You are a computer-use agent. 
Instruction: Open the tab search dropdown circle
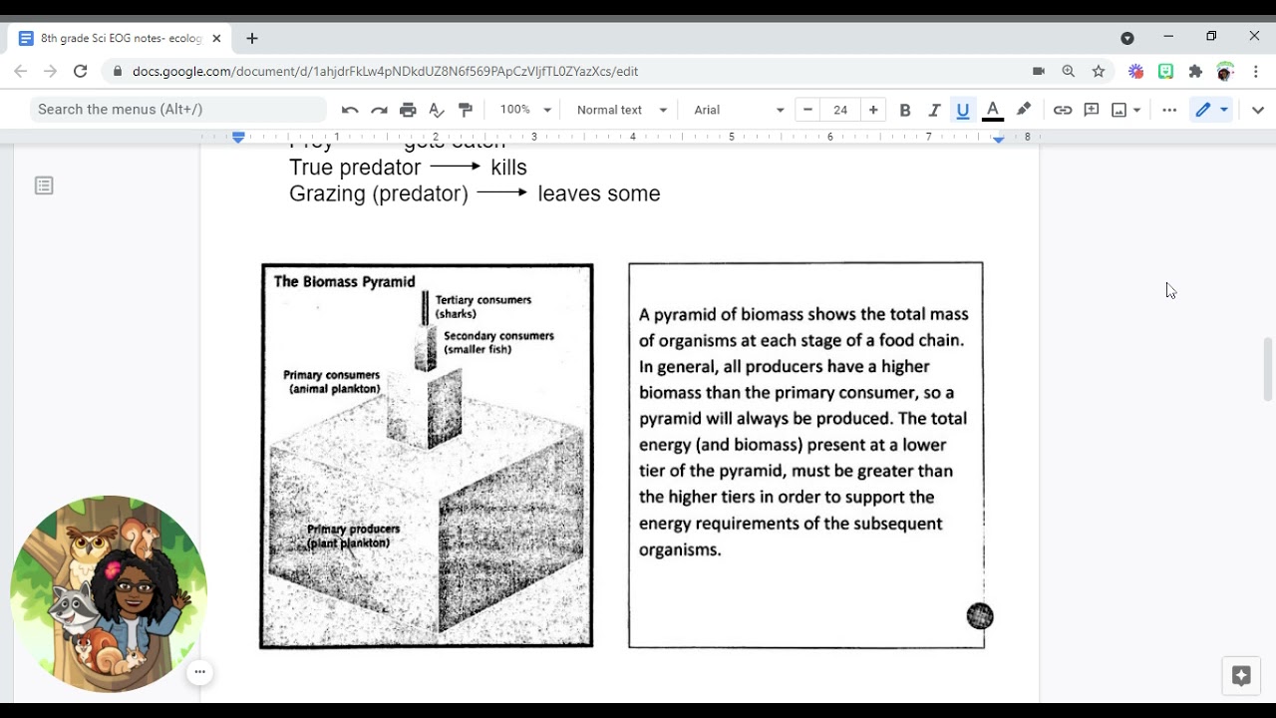point(1127,38)
